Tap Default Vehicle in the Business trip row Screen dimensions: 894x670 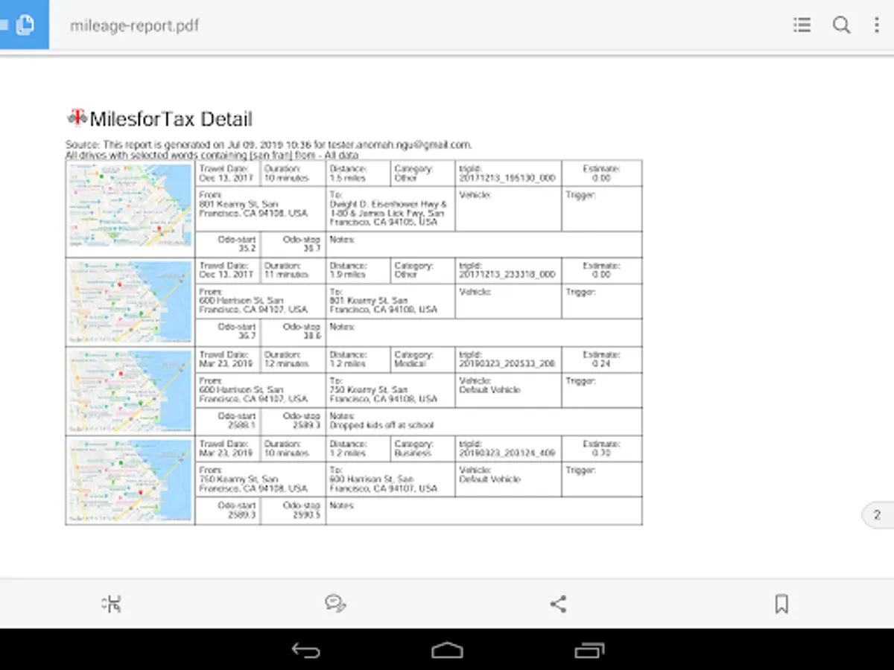[x=489, y=479]
